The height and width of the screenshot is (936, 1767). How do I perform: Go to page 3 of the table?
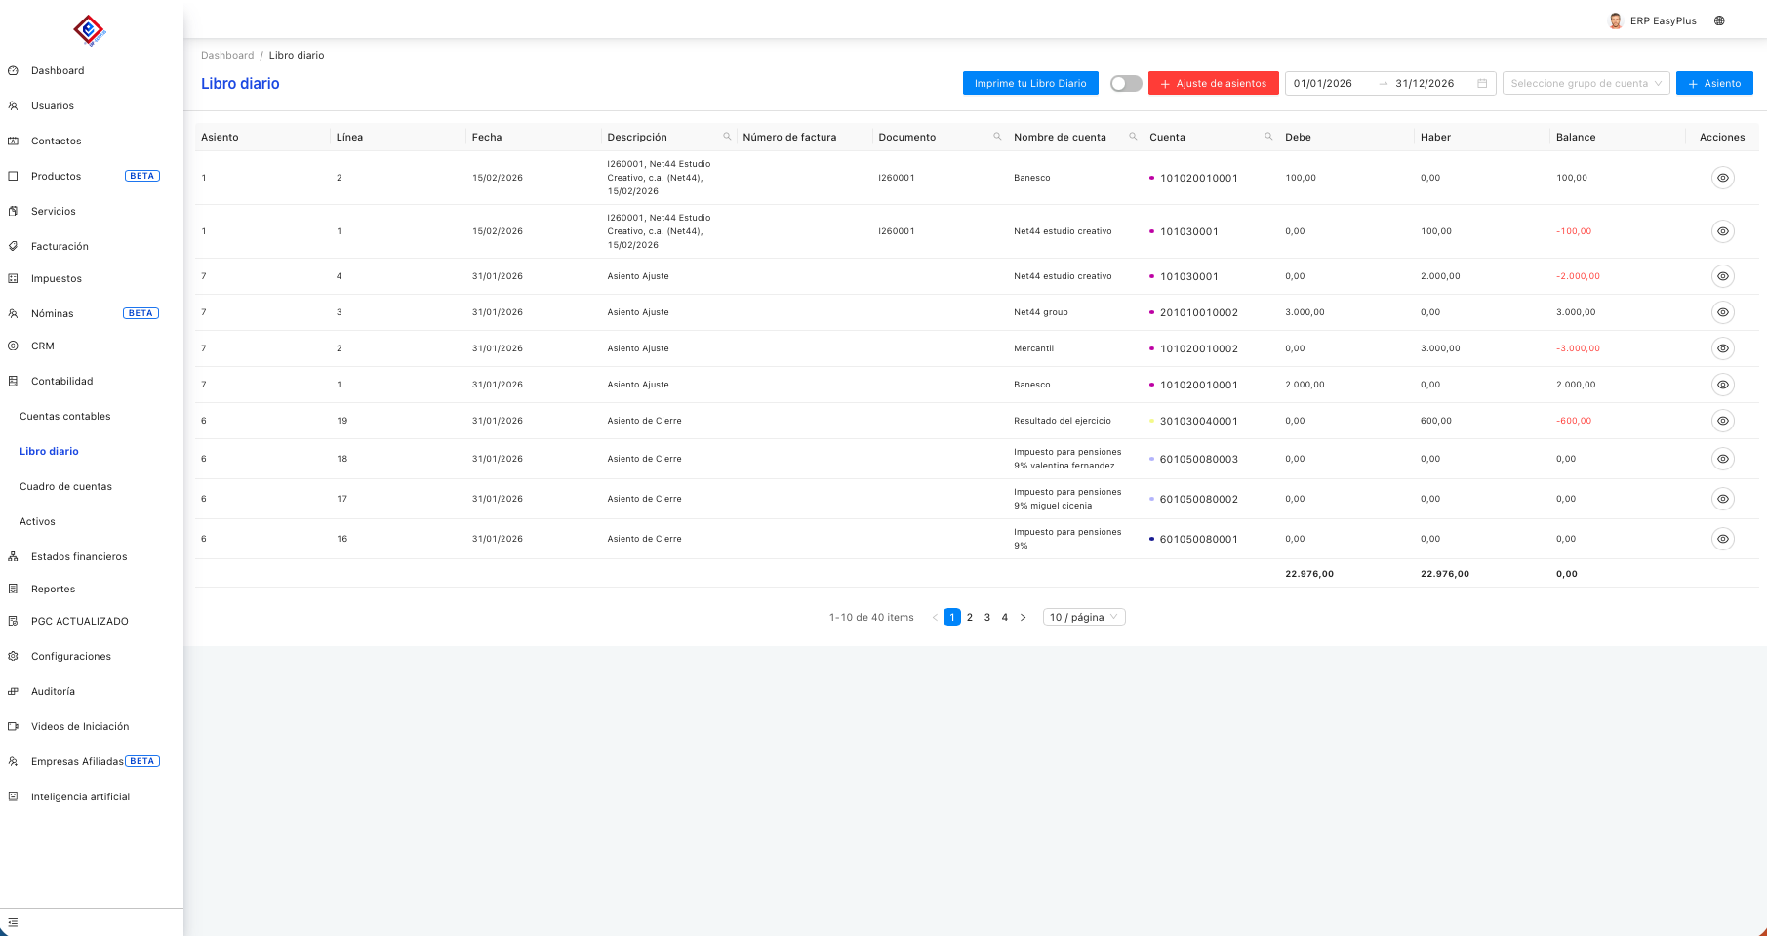986,617
